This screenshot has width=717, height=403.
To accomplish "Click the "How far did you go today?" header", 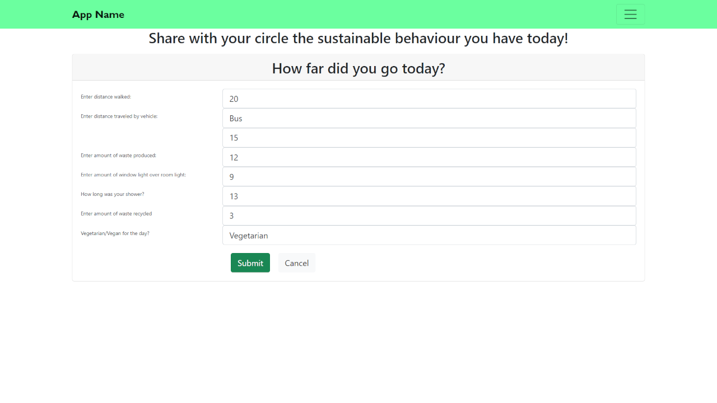I will pos(358,68).
